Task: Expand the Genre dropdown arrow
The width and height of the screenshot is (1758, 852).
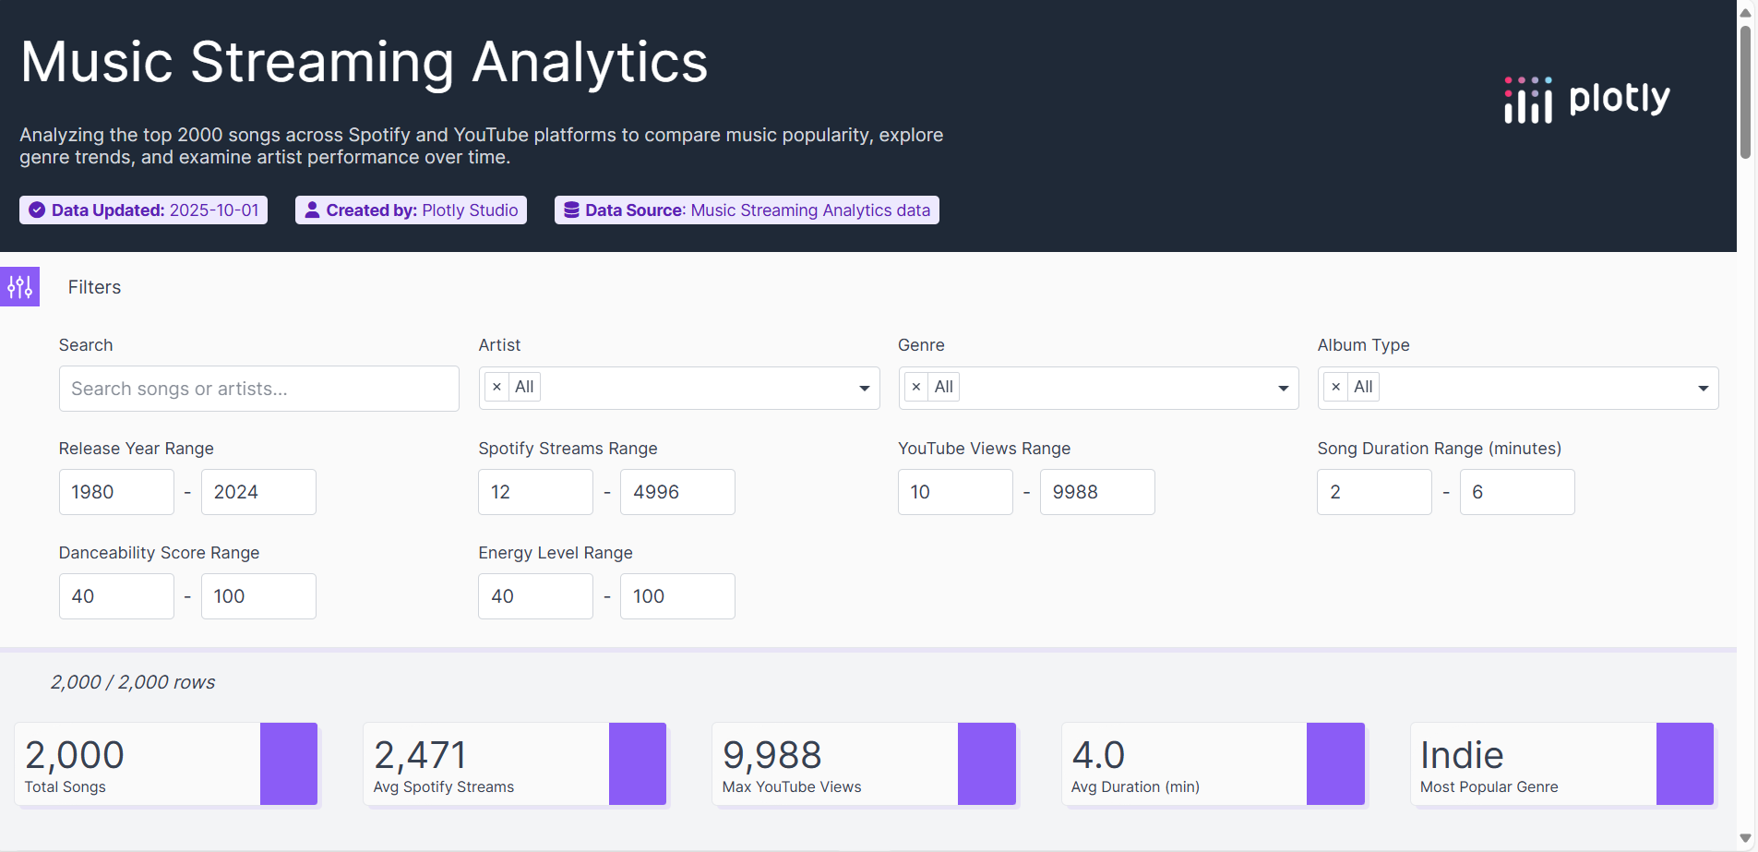Action: (1283, 389)
